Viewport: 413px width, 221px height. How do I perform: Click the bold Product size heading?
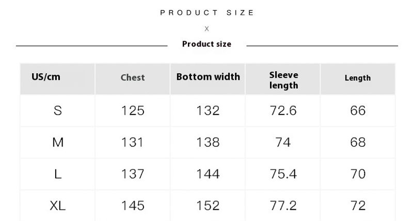click(207, 44)
